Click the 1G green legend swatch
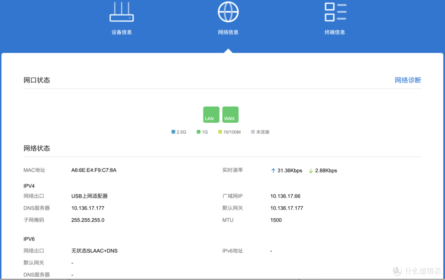Screen dimensions: 445x280 199,132
